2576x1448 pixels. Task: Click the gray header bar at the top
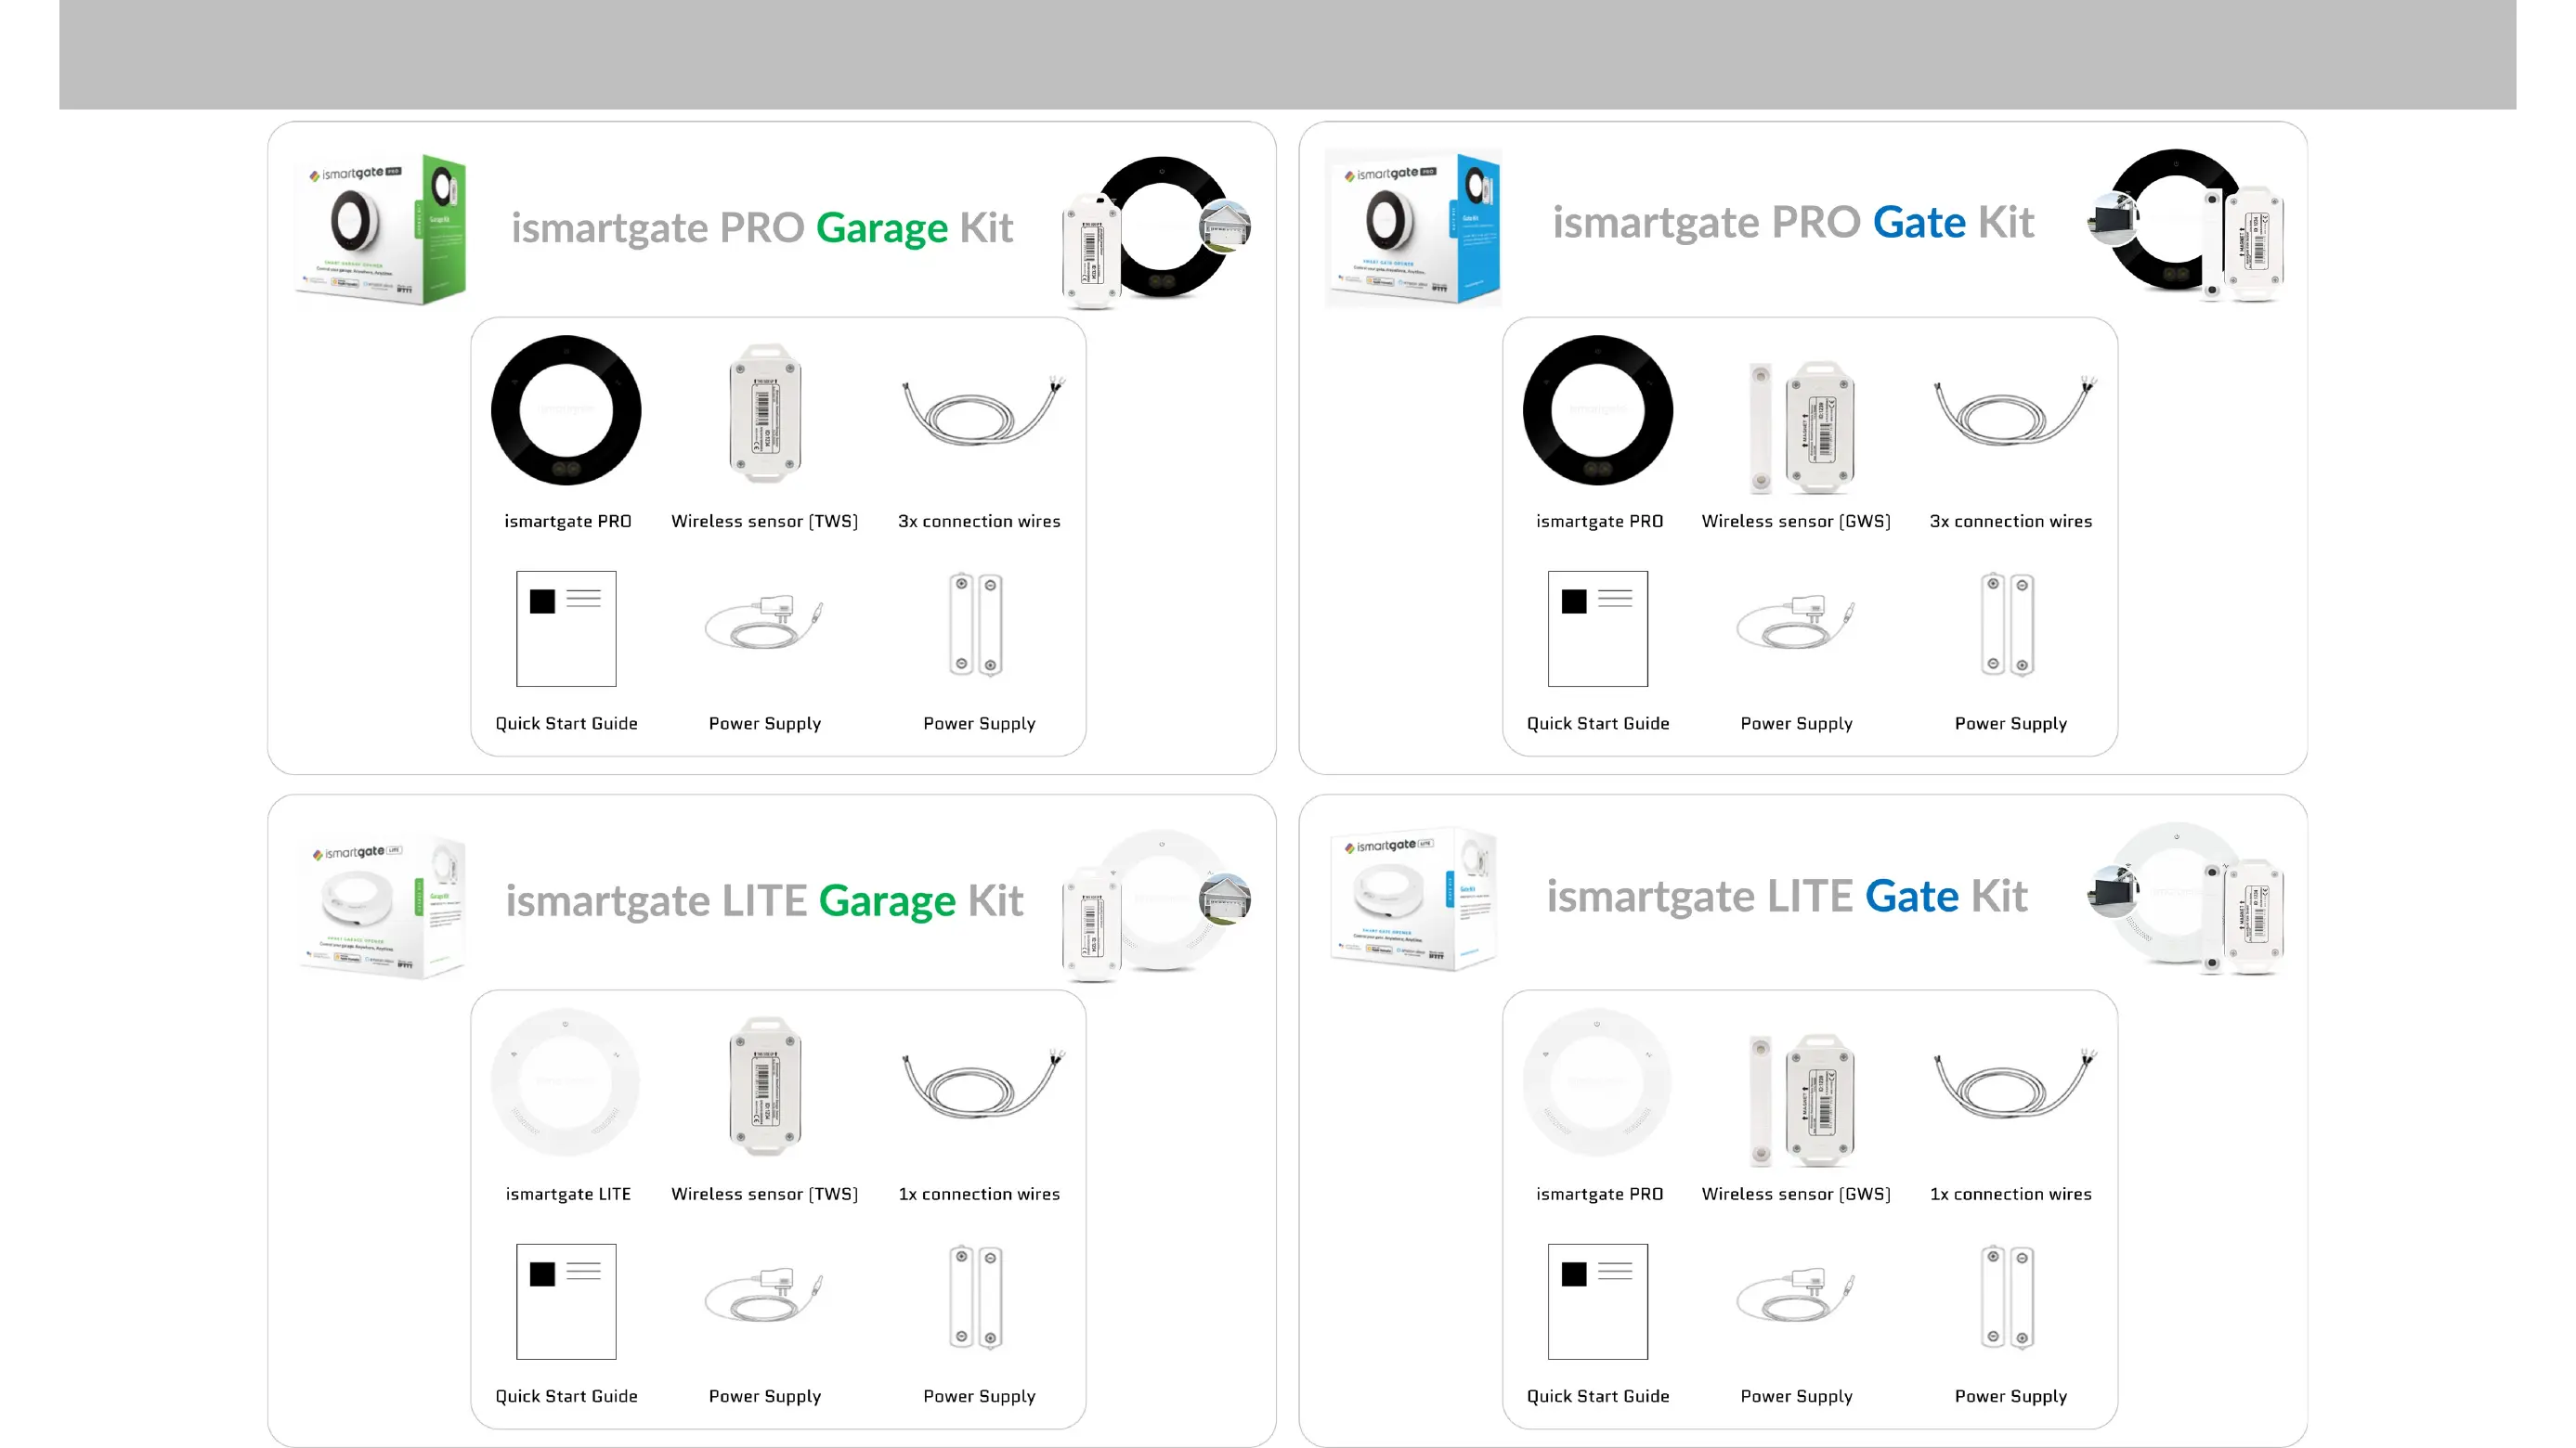coord(1287,54)
